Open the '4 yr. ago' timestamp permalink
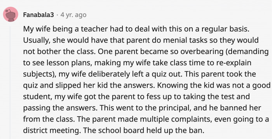The width and height of the screenshot is (272, 139). tap(73, 15)
